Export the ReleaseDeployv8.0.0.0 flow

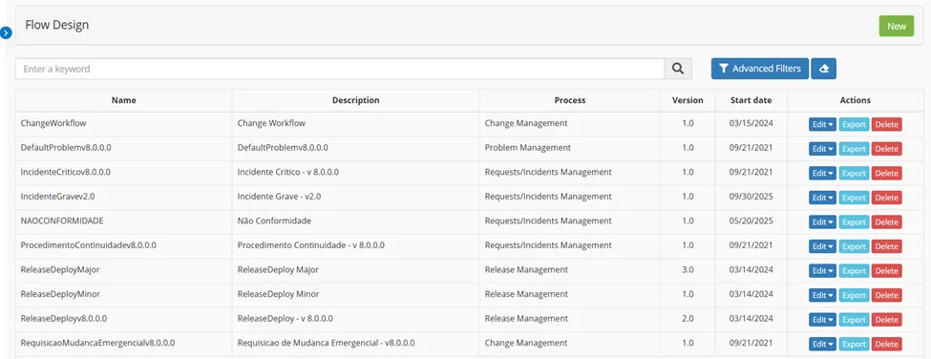pyautogui.click(x=855, y=319)
